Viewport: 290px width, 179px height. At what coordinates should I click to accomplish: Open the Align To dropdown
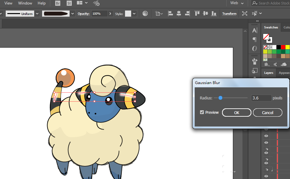point(159,13)
